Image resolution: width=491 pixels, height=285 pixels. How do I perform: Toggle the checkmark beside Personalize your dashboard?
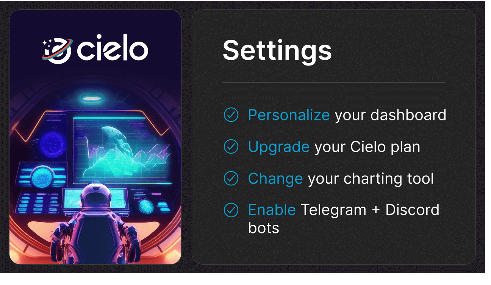pos(231,115)
